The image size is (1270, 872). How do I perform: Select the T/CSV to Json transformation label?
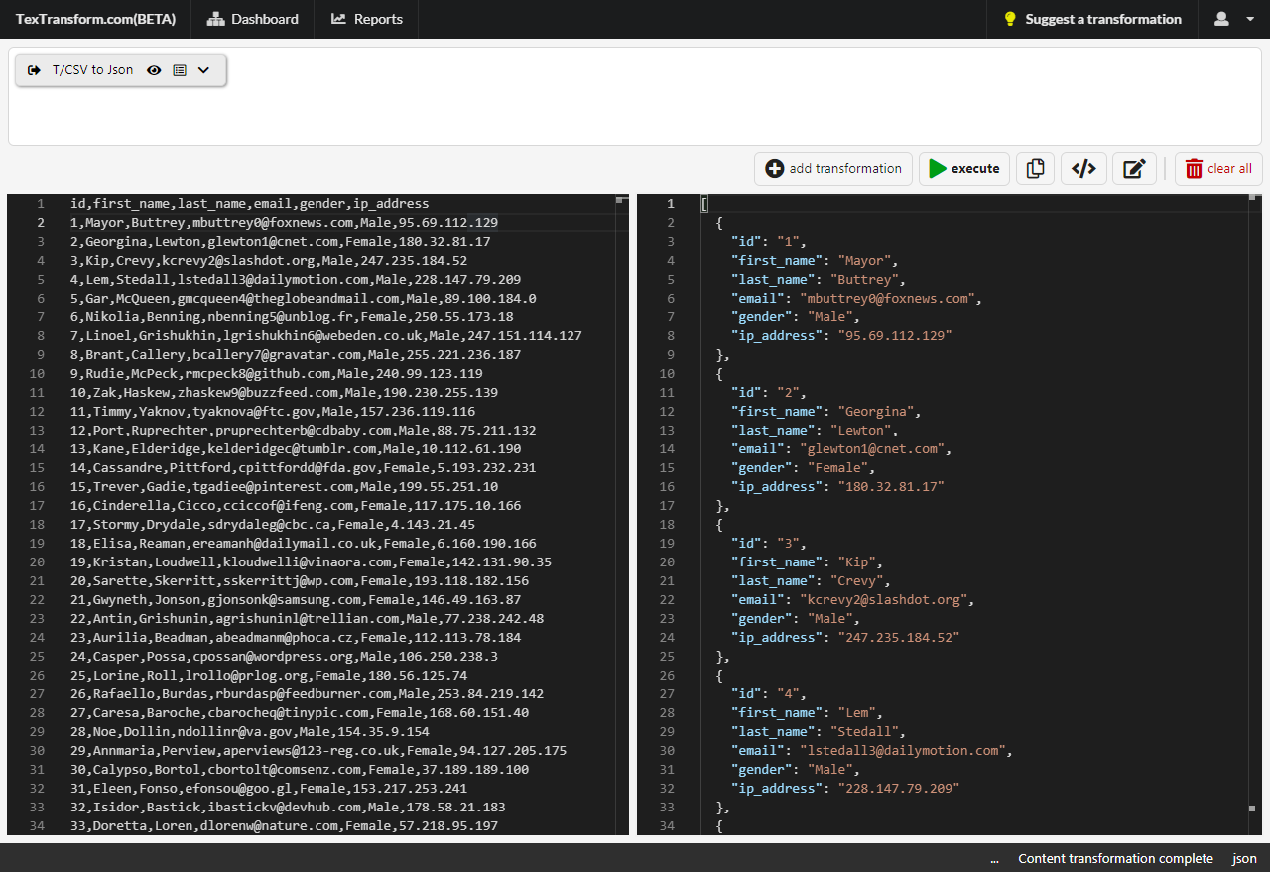coord(92,70)
